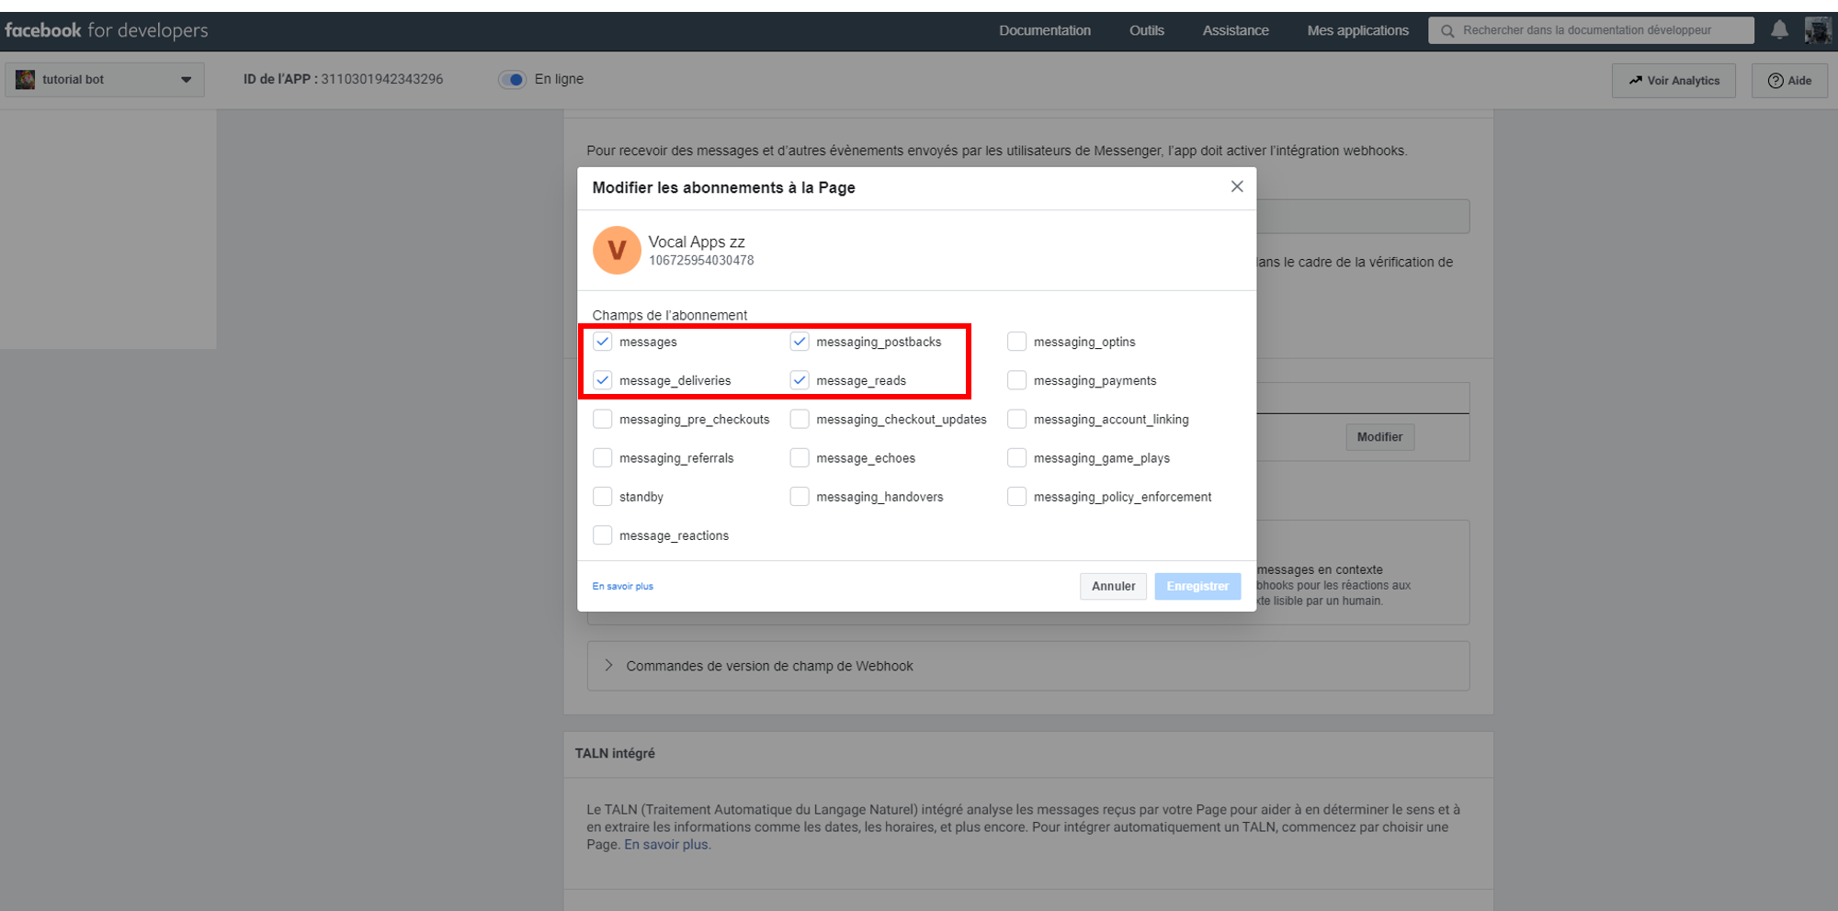The image size is (1838, 911).
Task: Check messaging_account_linking checkbox
Action: [1016, 419]
